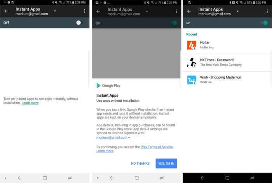Expand account dropdown in the Recent list screen header
272x183 pixels.
pos(238,11)
